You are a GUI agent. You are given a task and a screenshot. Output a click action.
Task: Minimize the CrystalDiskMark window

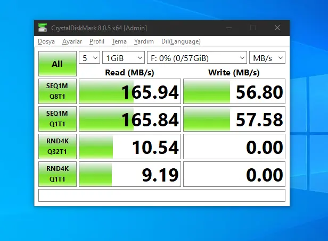[229, 28]
